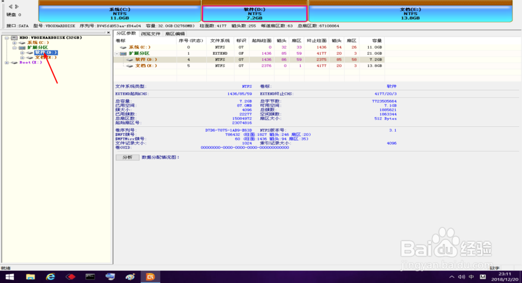Click the 软件(D:) drive icon in the table
The width and height of the screenshot is (522, 283).
point(130,60)
